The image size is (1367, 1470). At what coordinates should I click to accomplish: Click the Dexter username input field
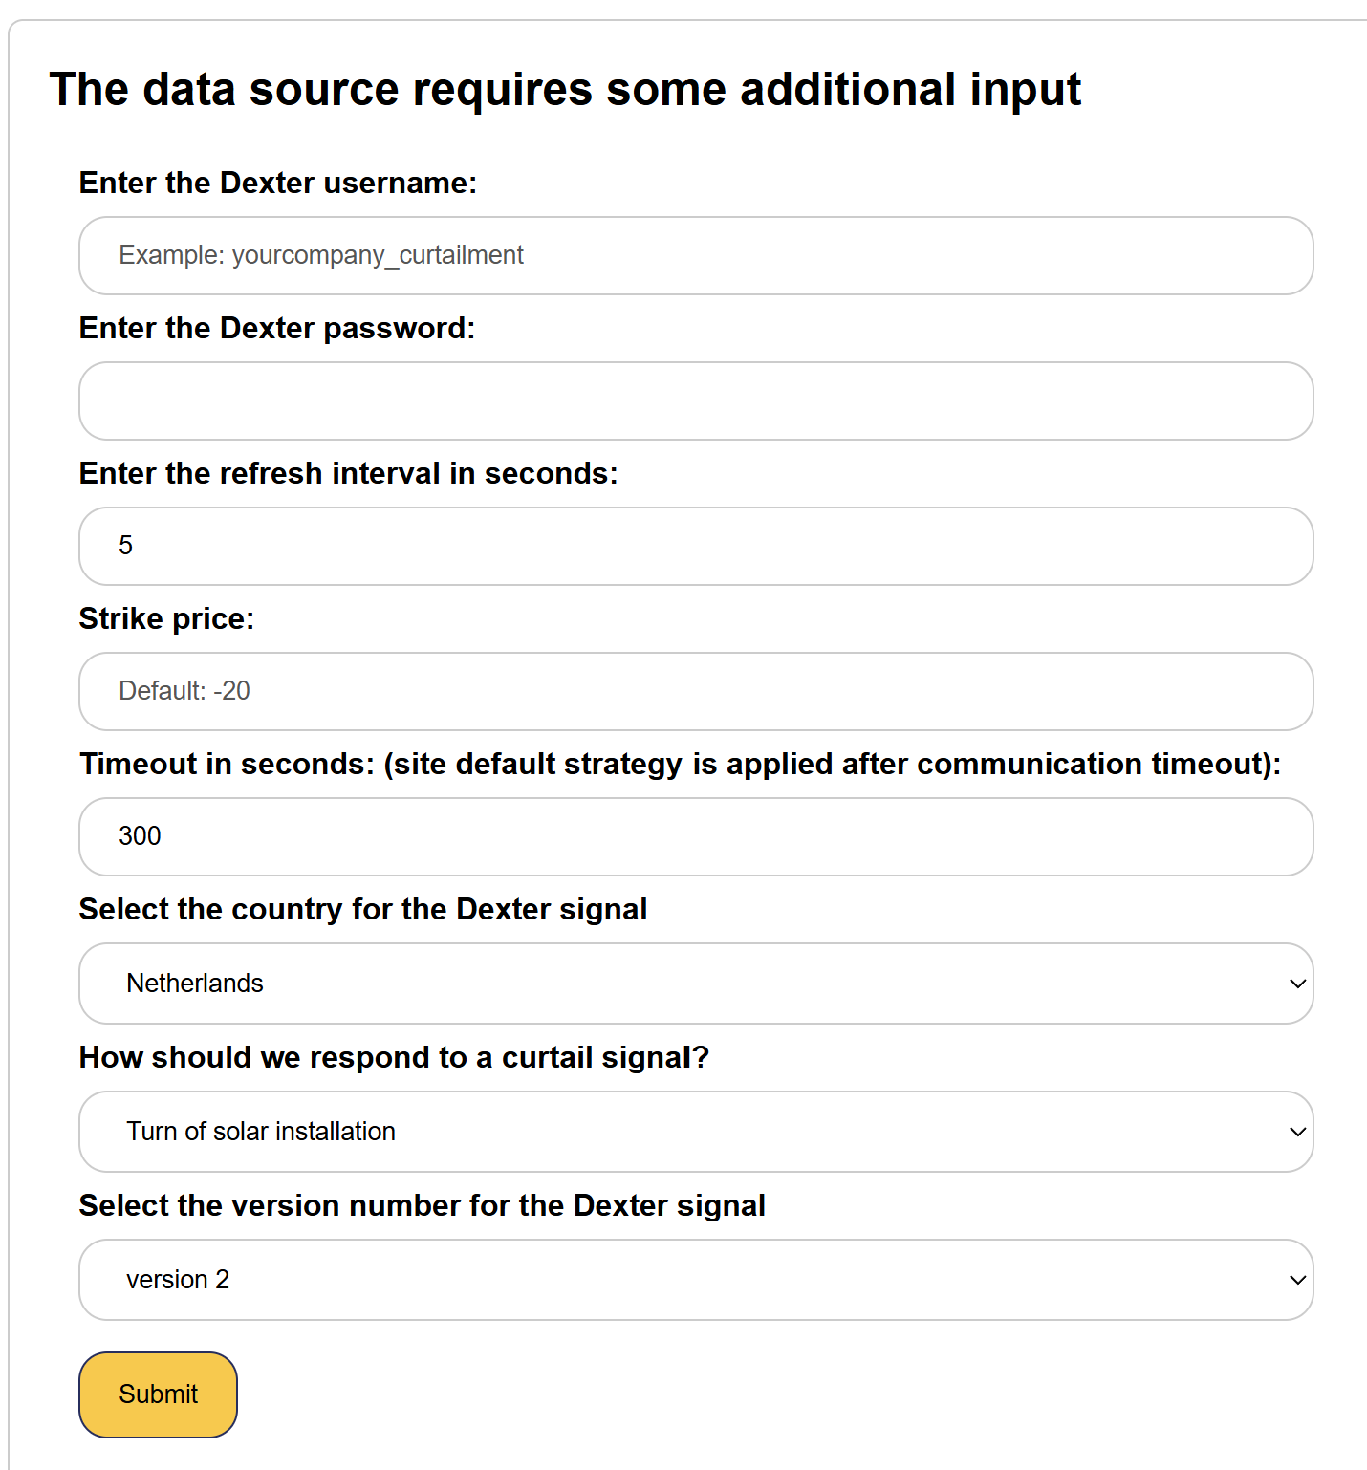(695, 255)
